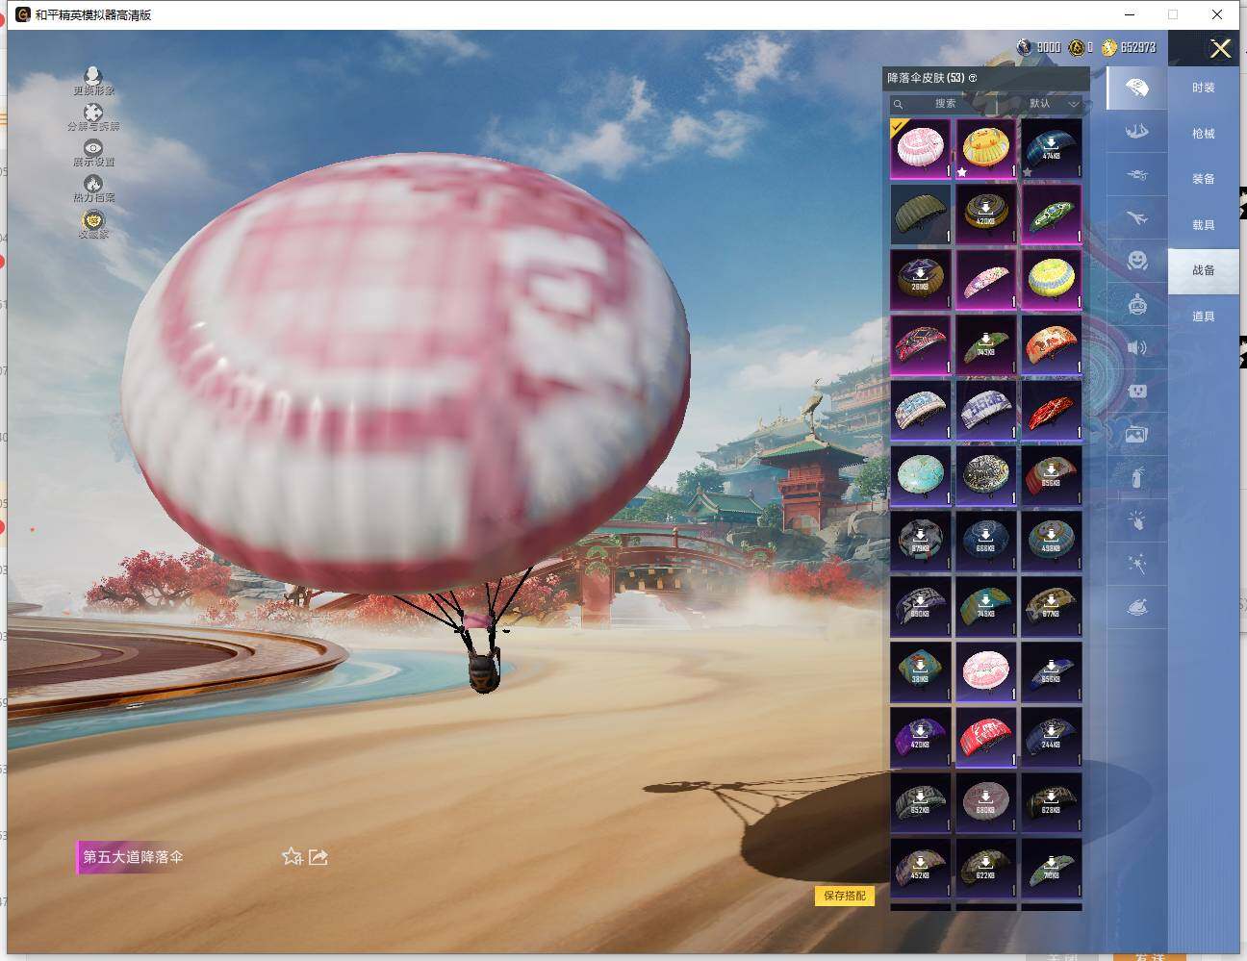
Task: Download the 877KB camo parachute skin
Action: 1051,607
